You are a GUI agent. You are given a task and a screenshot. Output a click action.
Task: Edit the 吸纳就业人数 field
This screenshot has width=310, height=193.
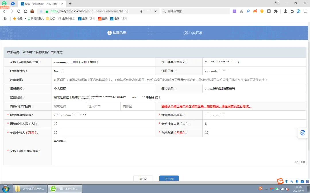click(103, 124)
